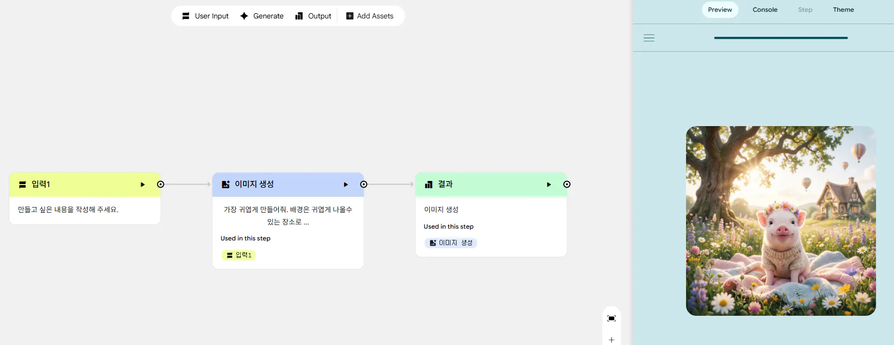Image resolution: width=894 pixels, height=345 pixels.
Task: Click the 입력1 node output connector port
Action: [x=161, y=185]
